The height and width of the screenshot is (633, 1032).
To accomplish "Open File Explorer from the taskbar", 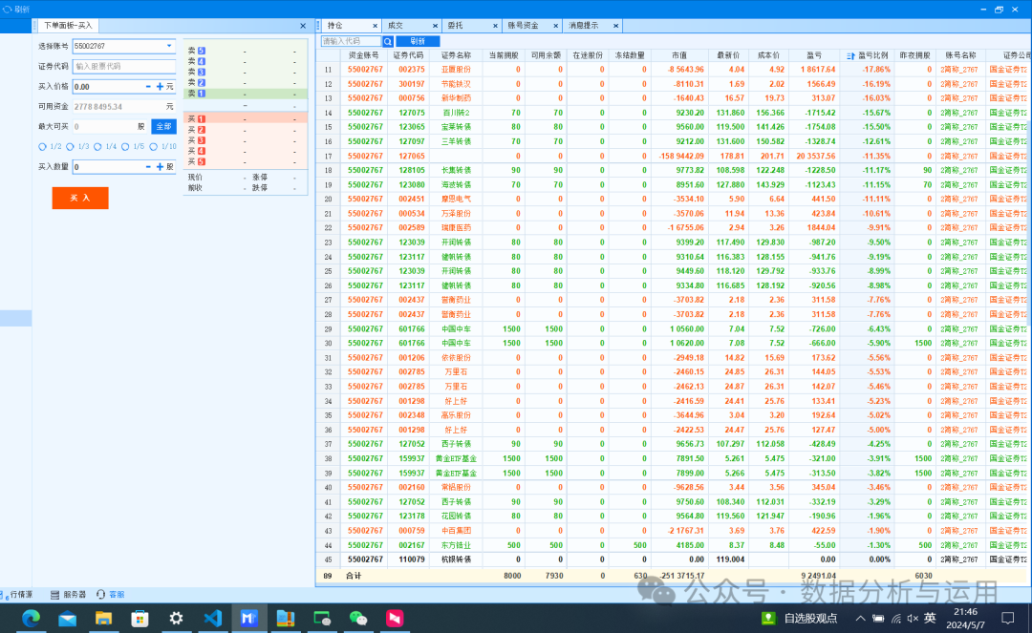I will [103, 618].
